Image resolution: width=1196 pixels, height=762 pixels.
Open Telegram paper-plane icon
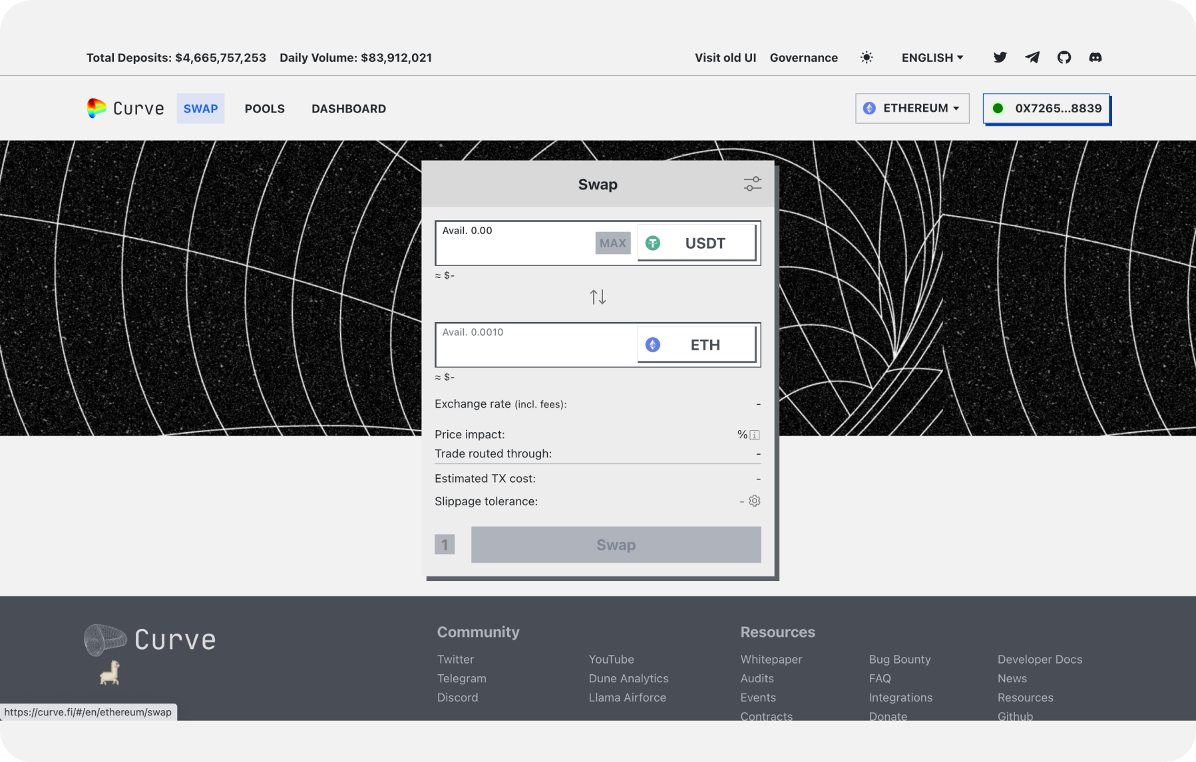pos(1032,57)
